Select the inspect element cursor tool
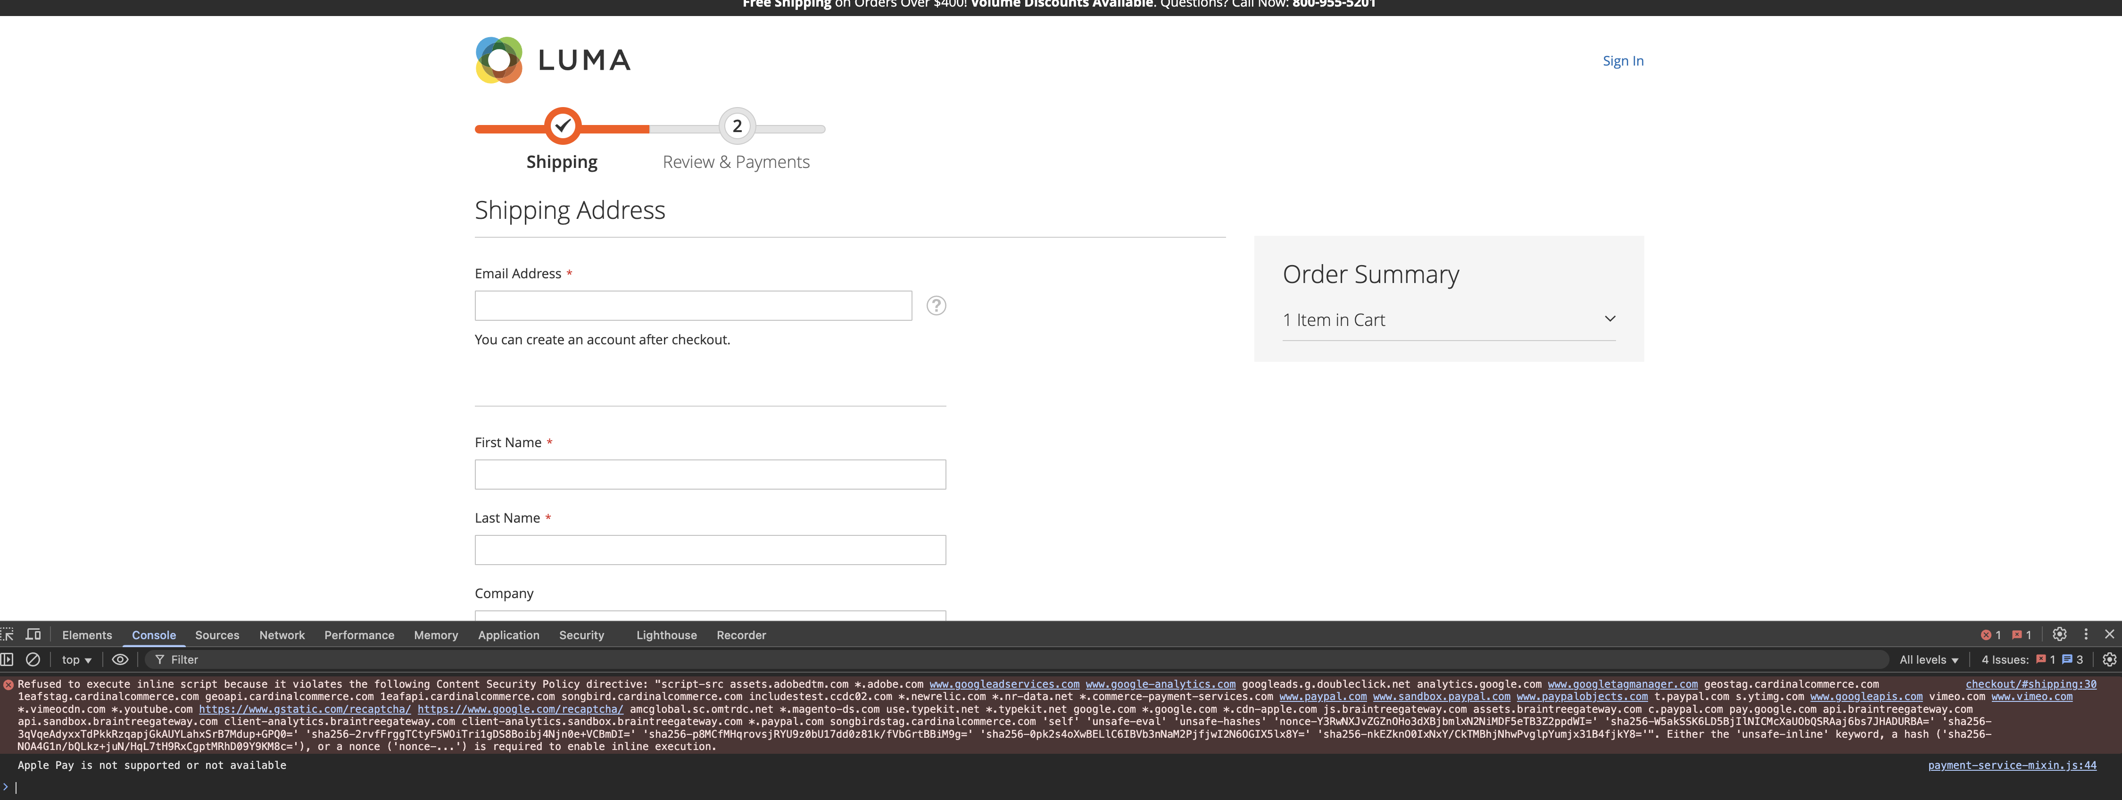Screen dimensions: 2122x800 tap(8, 634)
